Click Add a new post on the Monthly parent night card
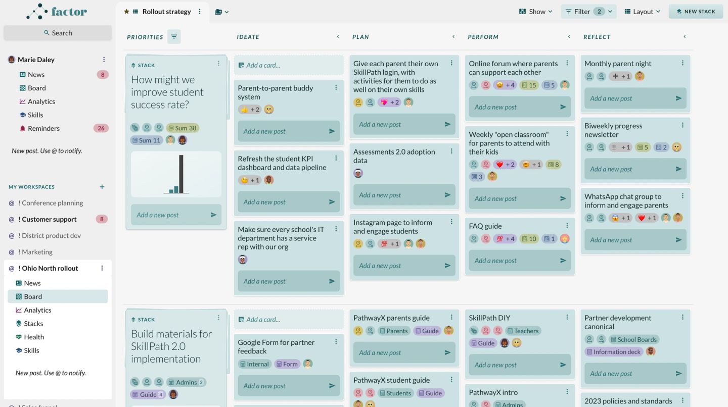 point(635,98)
